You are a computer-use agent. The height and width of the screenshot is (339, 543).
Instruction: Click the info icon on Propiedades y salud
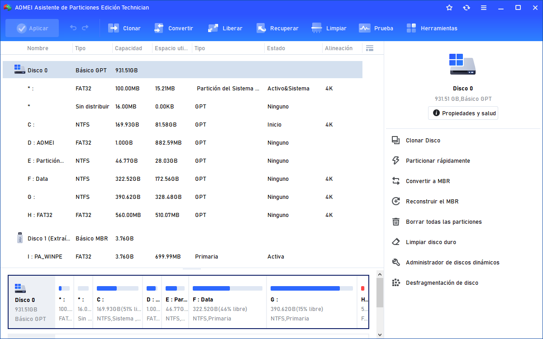436,113
